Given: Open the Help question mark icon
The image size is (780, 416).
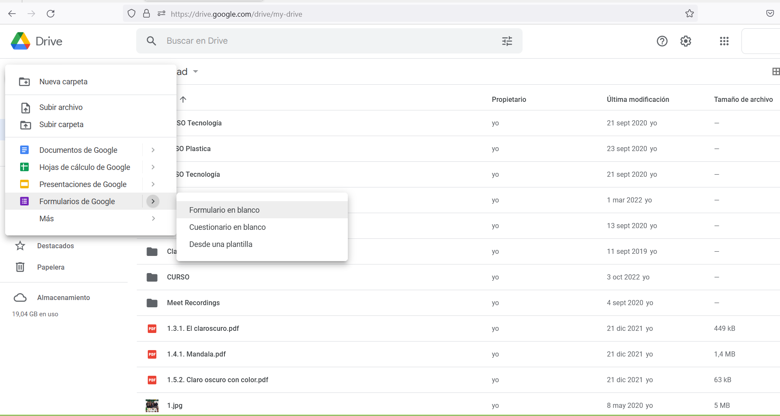Looking at the screenshot, I should pyautogui.click(x=662, y=41).
